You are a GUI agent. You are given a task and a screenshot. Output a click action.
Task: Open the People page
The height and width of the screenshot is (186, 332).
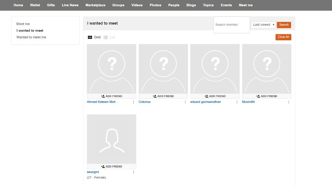coord(174,5)
